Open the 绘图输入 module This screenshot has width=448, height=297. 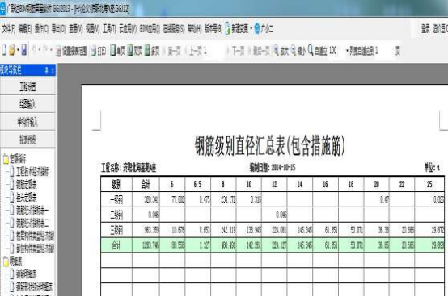click(27, 104)
